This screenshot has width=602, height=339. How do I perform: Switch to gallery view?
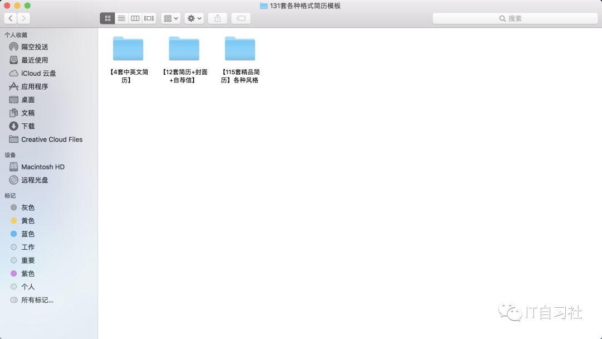click(148, 18)
